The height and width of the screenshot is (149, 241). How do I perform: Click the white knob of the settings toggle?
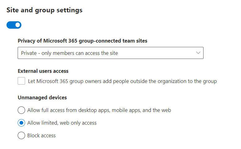(18, 25)
